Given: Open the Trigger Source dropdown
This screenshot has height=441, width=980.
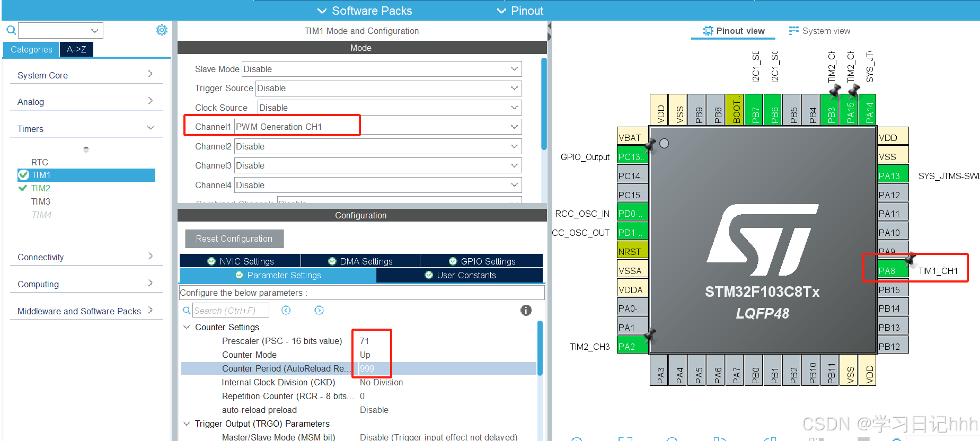Looking at the screenshot, I should [x=389, y=88].
